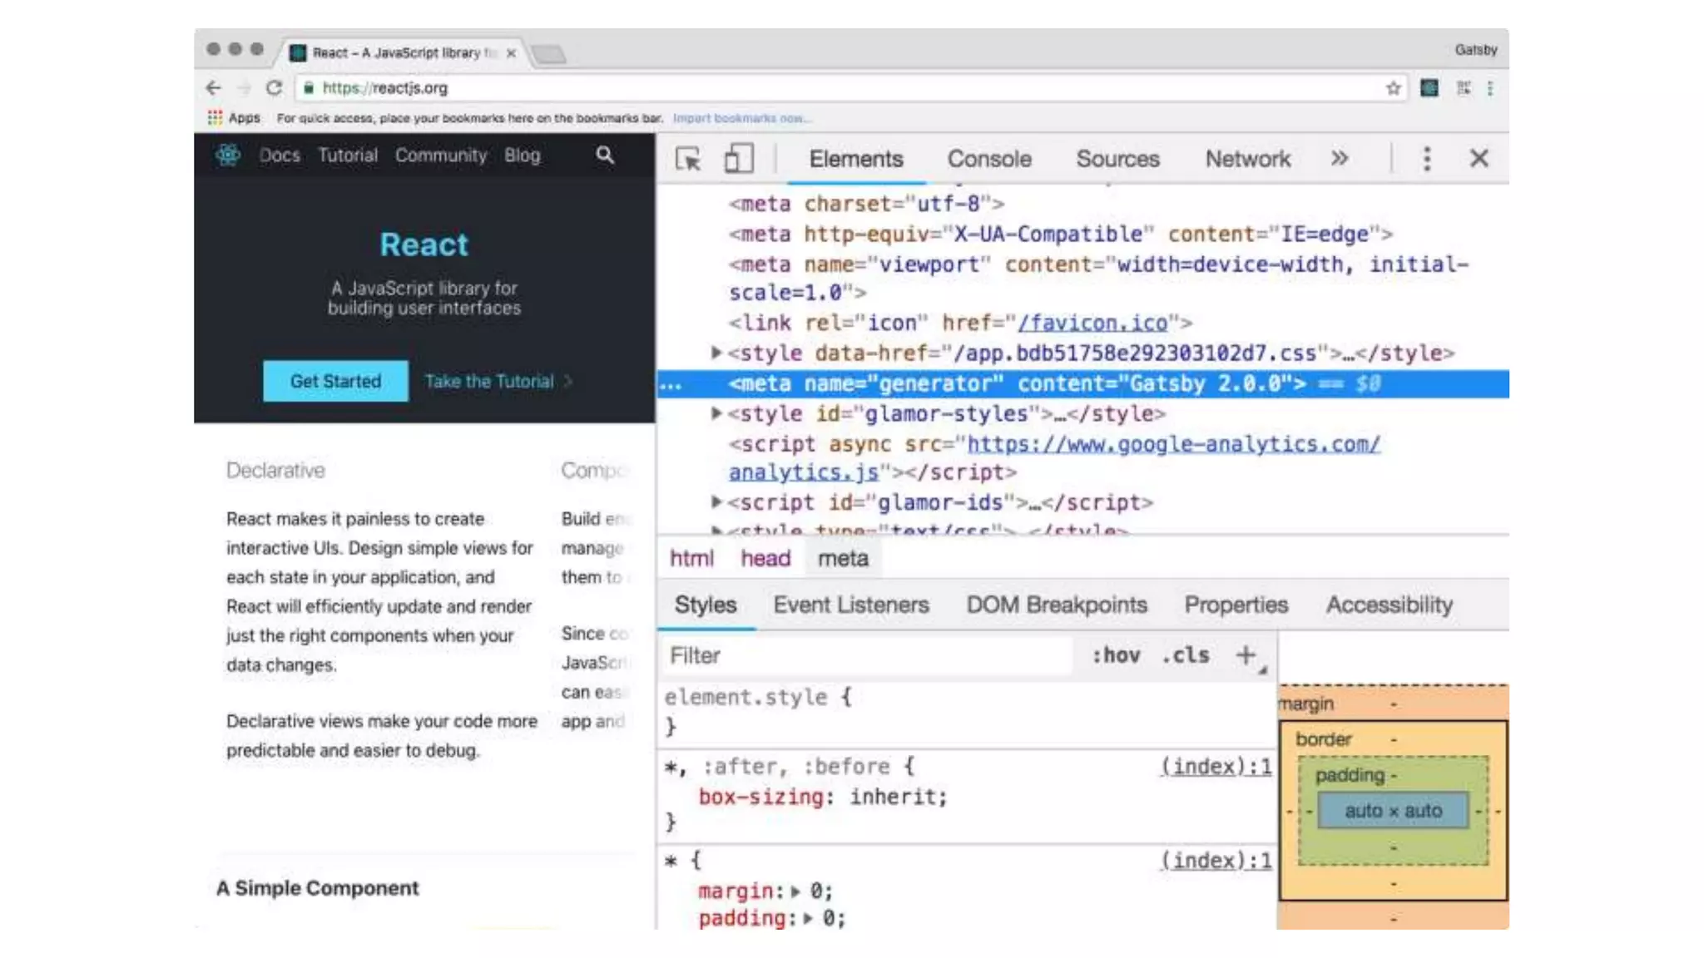Expand the glamor-ids script node

coord(716,502)
